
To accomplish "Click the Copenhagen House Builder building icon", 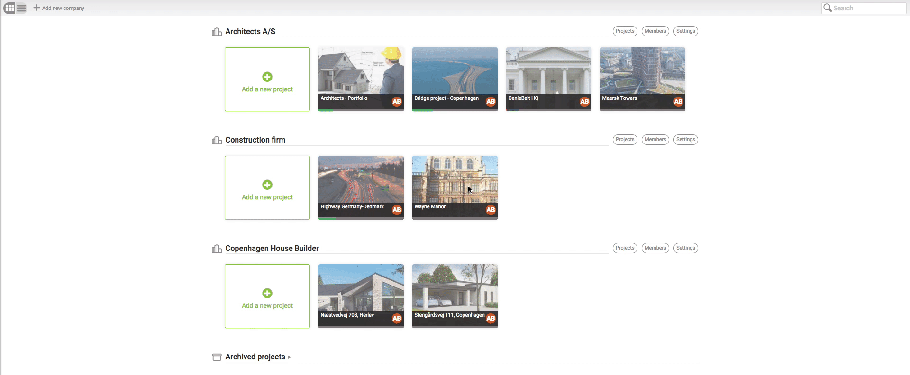I will coord(217,249).
